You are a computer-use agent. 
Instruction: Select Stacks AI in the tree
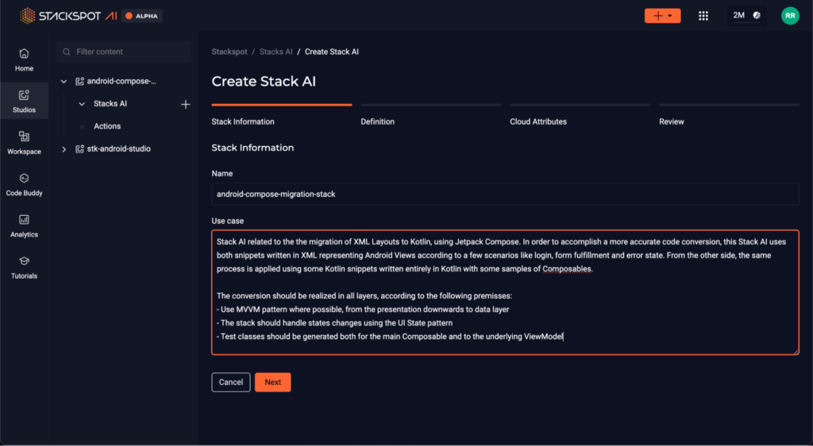tap(110, 104)
